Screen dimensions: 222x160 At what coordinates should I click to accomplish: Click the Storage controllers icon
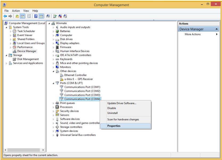pos(57,127)
